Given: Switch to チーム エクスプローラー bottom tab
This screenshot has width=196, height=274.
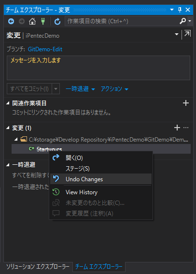Looking at the screenshot, I should [99, 267].
